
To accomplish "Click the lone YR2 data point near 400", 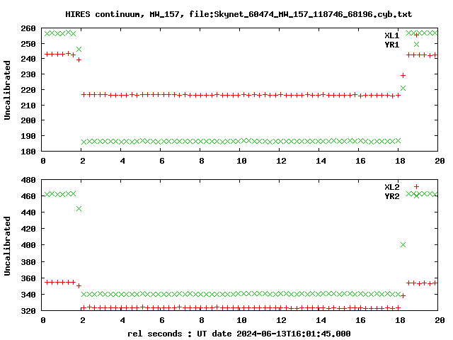I will click(403, 245).
